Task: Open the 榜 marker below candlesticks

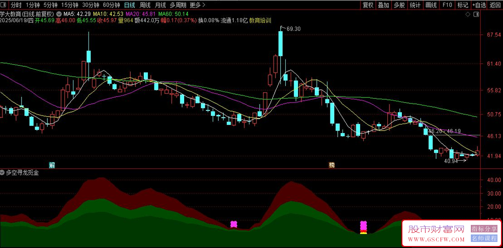Action: (331, 165)
